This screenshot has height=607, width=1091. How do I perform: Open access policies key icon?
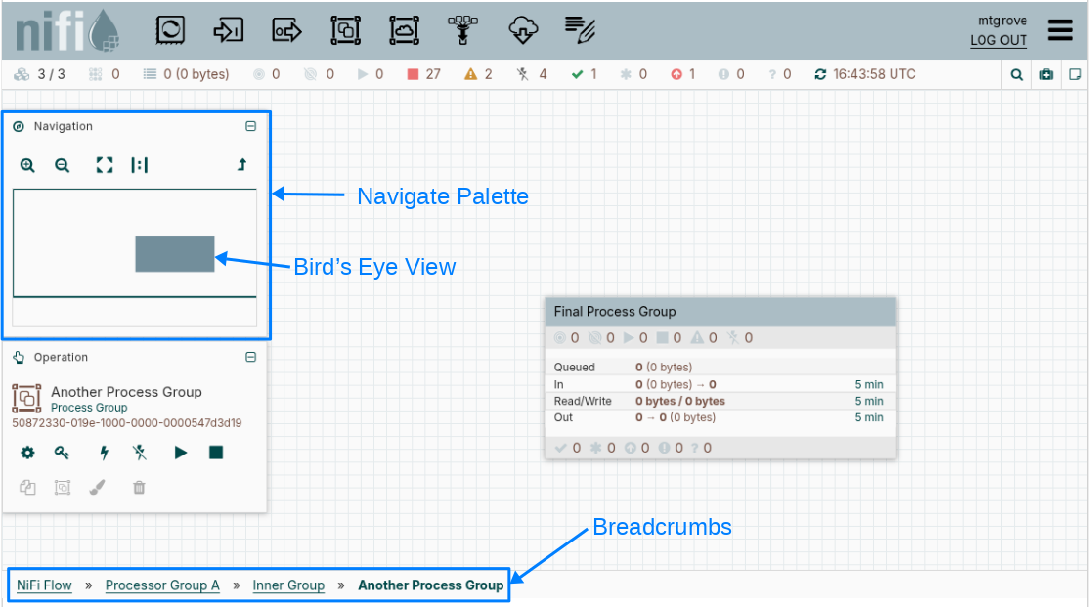[62, 453]
